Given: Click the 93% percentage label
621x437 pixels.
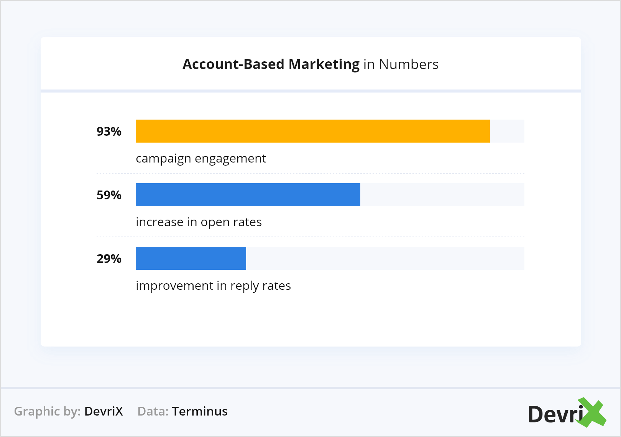Looking at the screenshot, I should (109, 131).
